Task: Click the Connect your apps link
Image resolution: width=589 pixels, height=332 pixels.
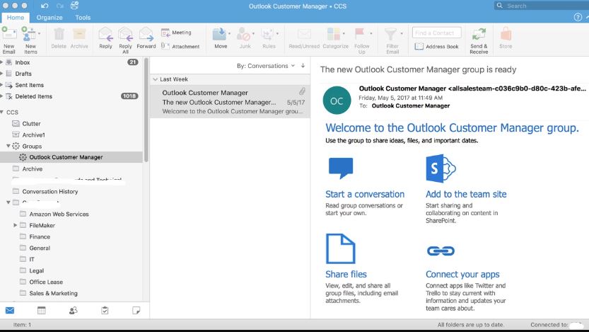Action: tap(462, 274)
